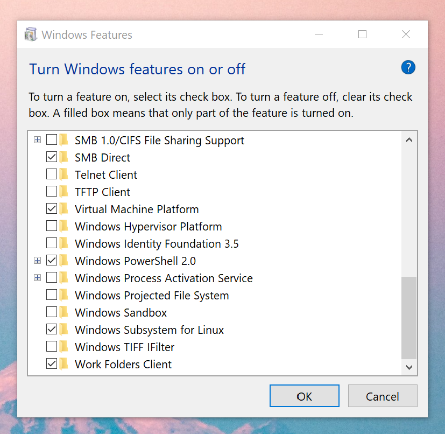The height and width of the screenshot is (434, 445).
Task: Select the TFTP Client label
Action: tap(102, 192)
